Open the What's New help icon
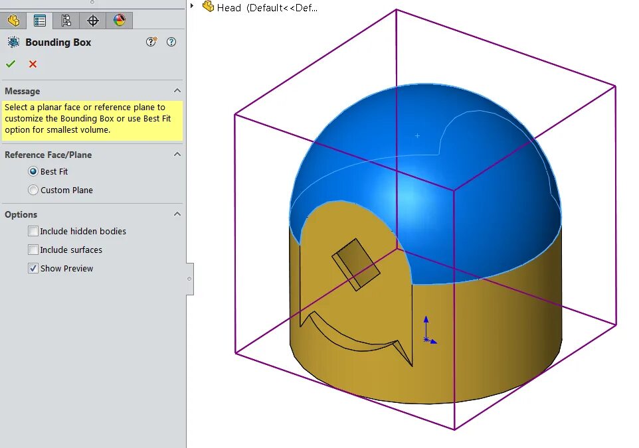639x448 pixels. click(x=151, y=42)
